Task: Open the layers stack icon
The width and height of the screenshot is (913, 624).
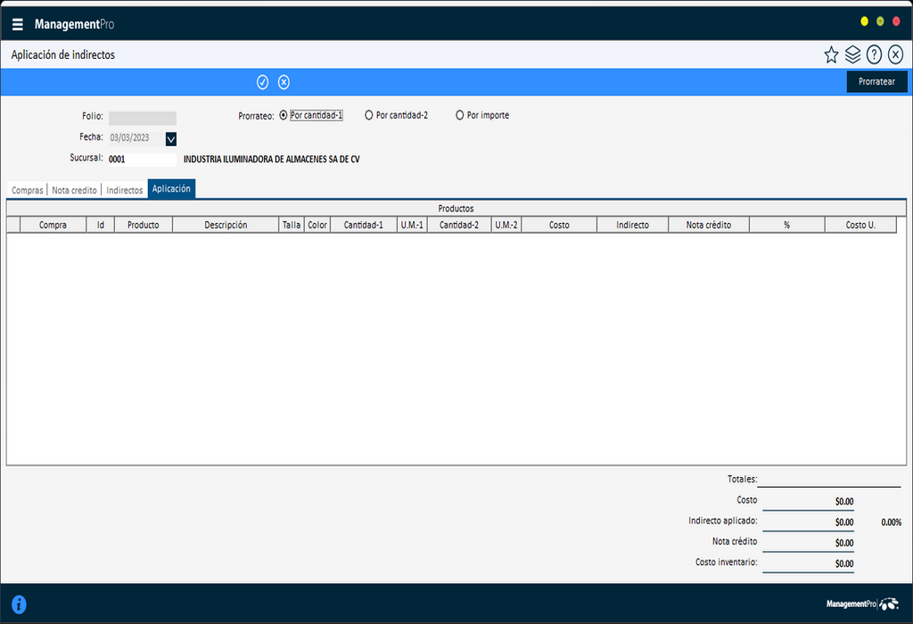Action: pos(852,54)
